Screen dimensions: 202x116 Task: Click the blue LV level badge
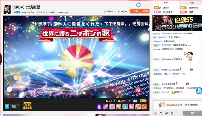pos(17,12)
